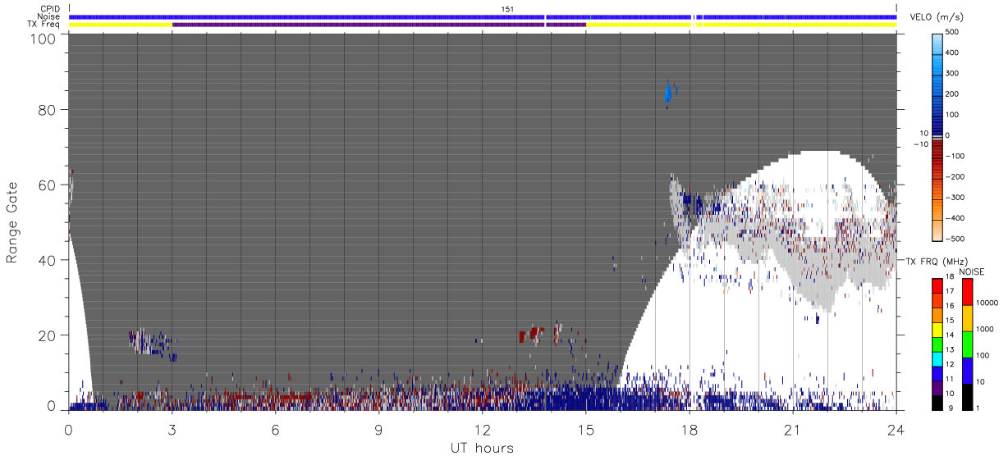
Task: Click the 80 tick on the Range Gate axis
Action: (x=46, y=109)
